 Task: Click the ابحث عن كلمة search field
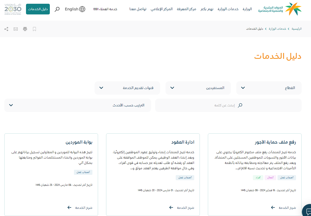click(228, 105)
